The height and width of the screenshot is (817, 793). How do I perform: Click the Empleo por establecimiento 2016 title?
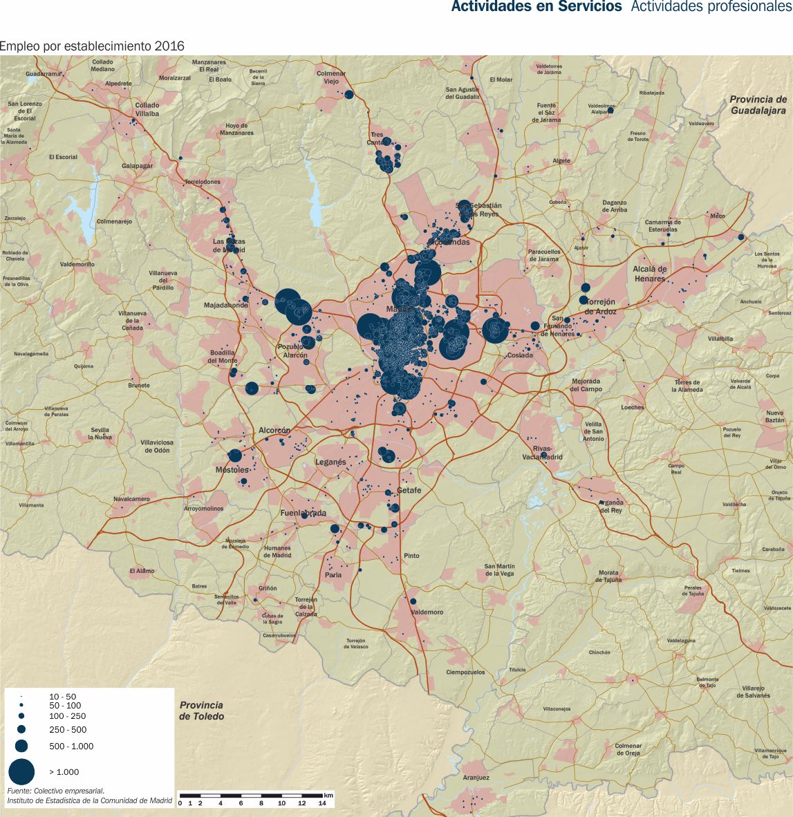coord(92,46)
